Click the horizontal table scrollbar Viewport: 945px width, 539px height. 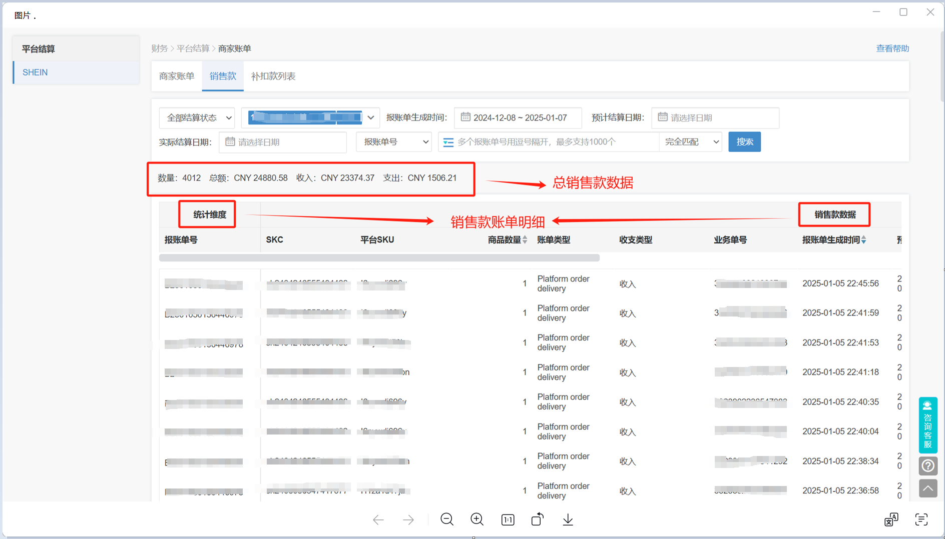click(x=379, y=258)
